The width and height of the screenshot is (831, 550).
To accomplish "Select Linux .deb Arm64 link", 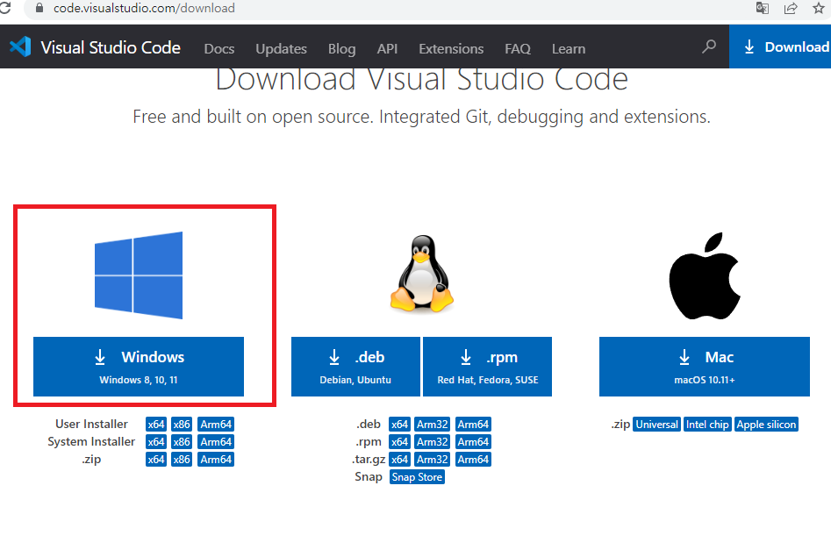I will [x=473, y=425].
